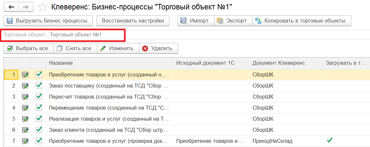This screenshot has width=370, height=147.
Task: Click edit-table icon of Реализация товаров row
Action: pos(25,119)
